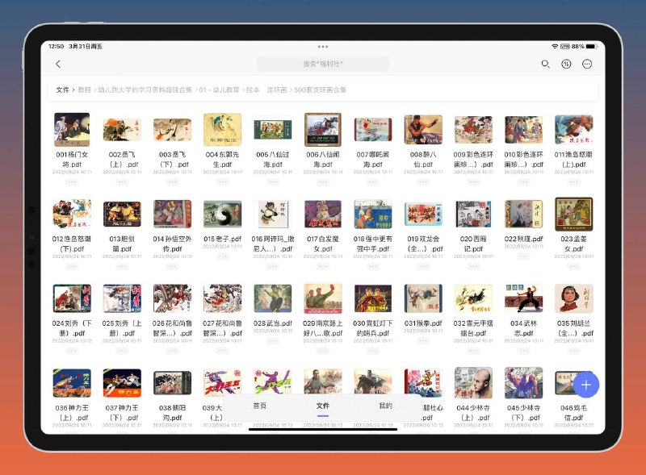Select the 文件 tab in bottom bar
This screenshot has width=646, height=475.
(x=323, y=406)
